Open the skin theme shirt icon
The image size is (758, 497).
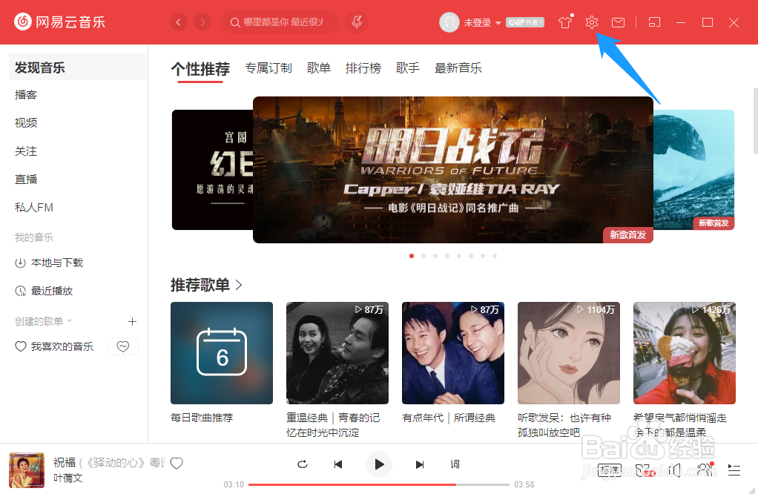tap(565, 22)
